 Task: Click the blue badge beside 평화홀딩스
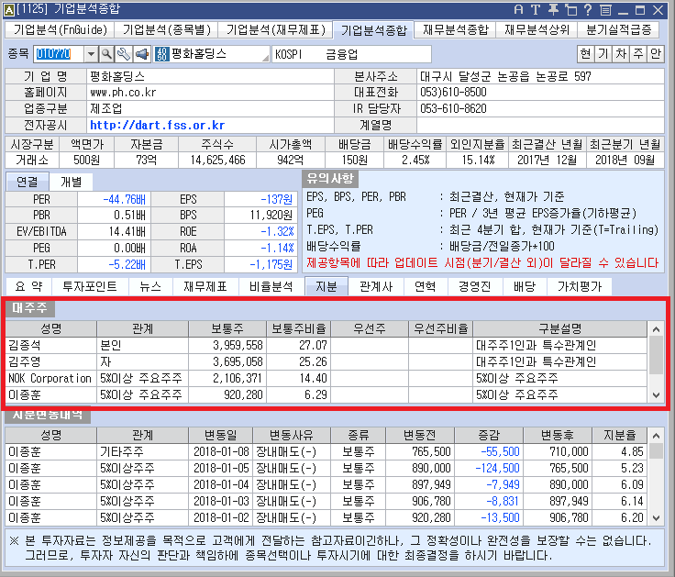[x=161, y=54]
